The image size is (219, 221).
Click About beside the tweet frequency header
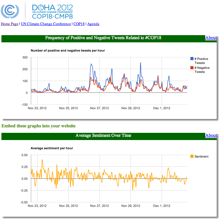tap(211, 38)
